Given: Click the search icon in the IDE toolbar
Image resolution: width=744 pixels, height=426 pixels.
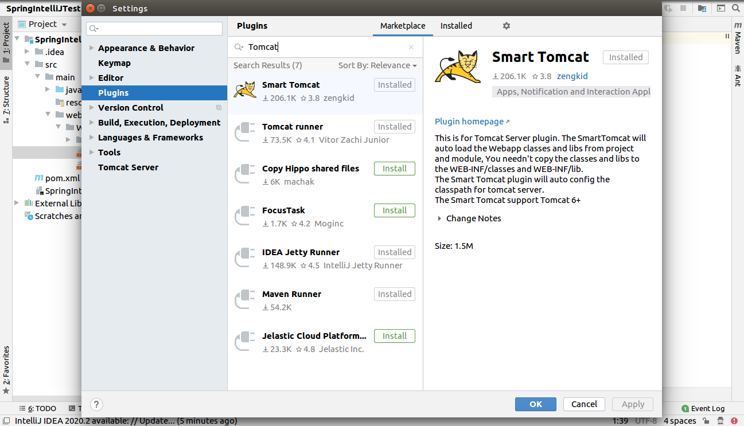Looking at the screenshot, I should (735, 8).
